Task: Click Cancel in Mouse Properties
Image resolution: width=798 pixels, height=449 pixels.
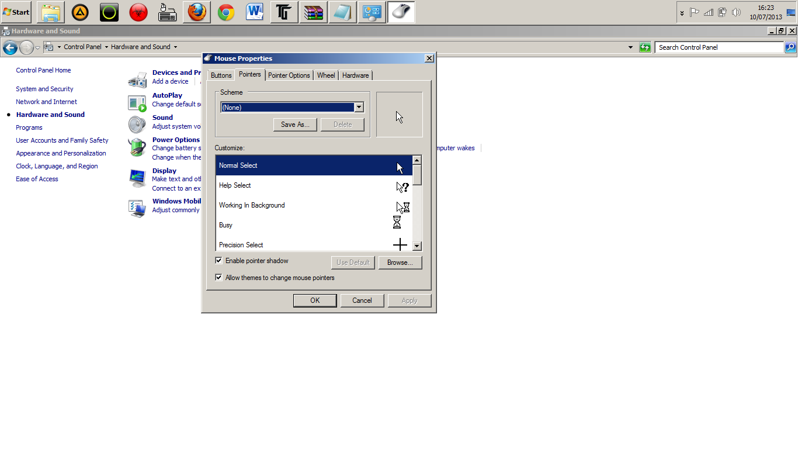Action: (362, 301)
